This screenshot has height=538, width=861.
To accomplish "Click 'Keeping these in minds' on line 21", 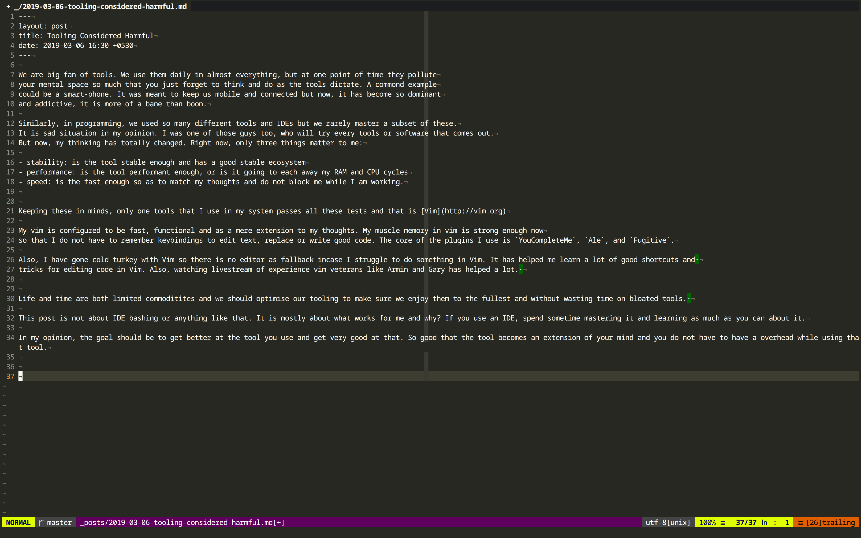I will (x=64, y=211).
